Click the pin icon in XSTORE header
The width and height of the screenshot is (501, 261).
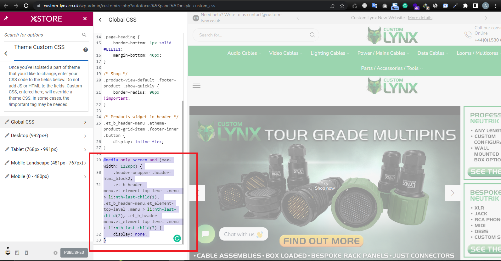6,19
